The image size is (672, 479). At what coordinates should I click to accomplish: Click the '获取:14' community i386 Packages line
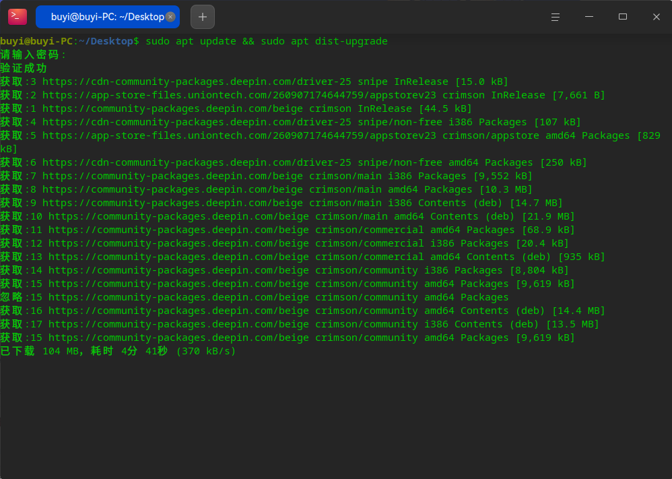point(284,270)
